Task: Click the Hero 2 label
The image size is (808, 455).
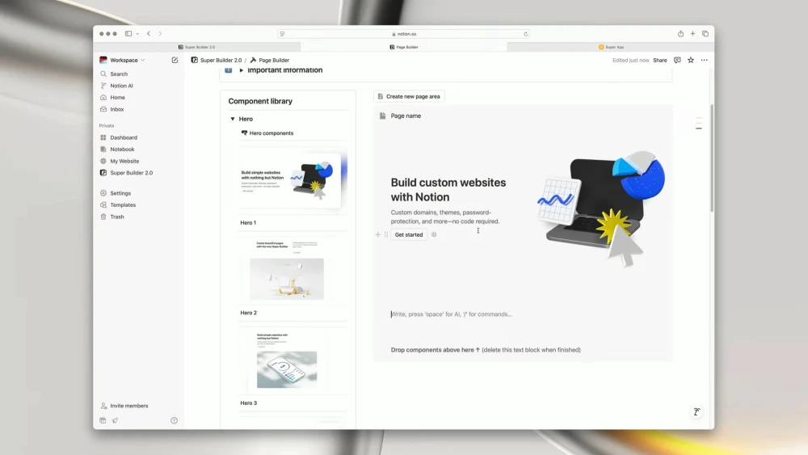Action: [x=248, y=313]
